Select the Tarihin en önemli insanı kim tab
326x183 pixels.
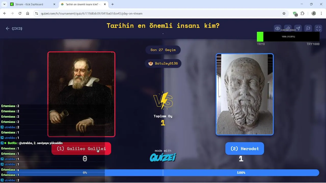83,4
